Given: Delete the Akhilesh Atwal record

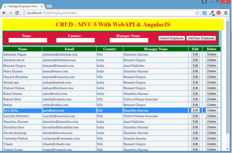Looking at the screenshot, I should [212, 60].
